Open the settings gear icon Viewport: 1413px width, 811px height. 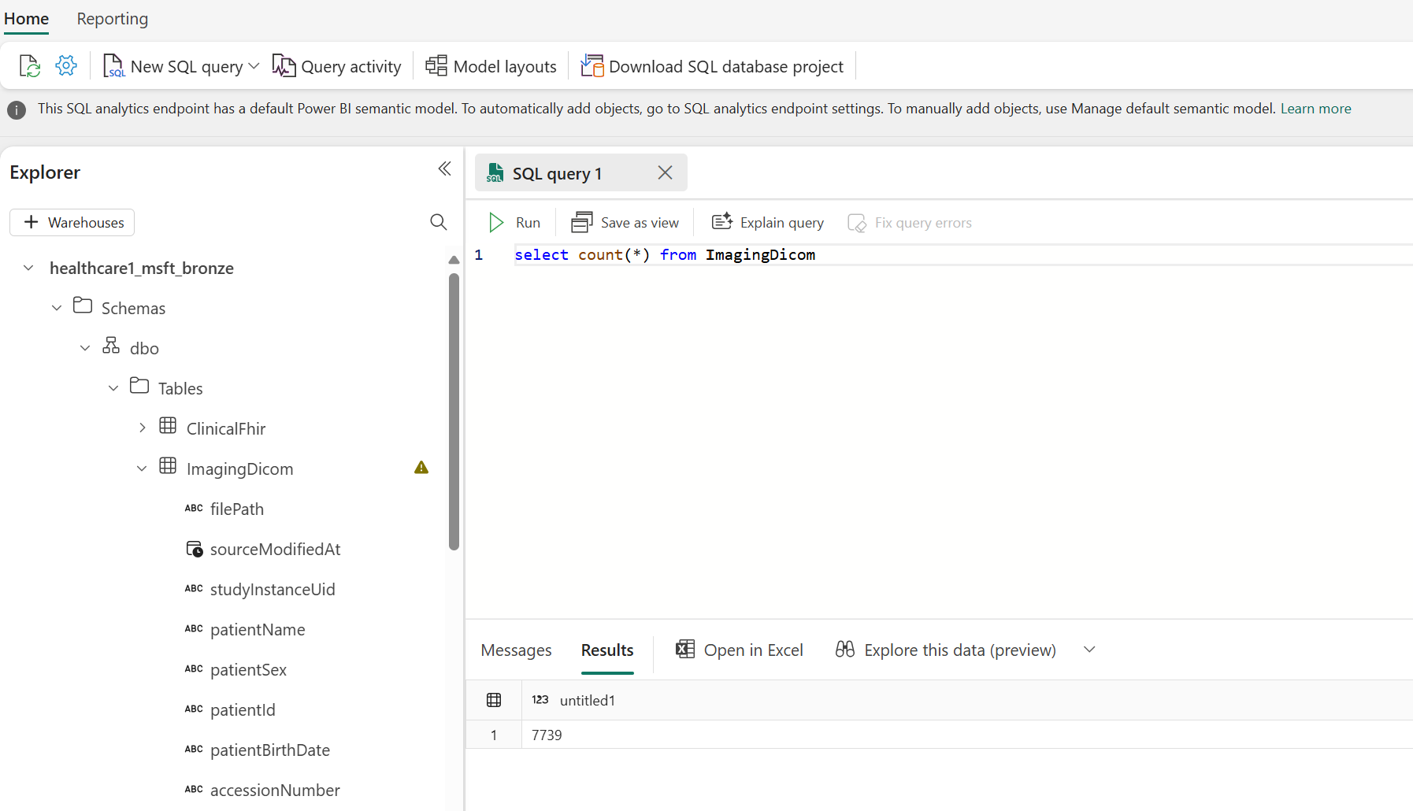66,65
